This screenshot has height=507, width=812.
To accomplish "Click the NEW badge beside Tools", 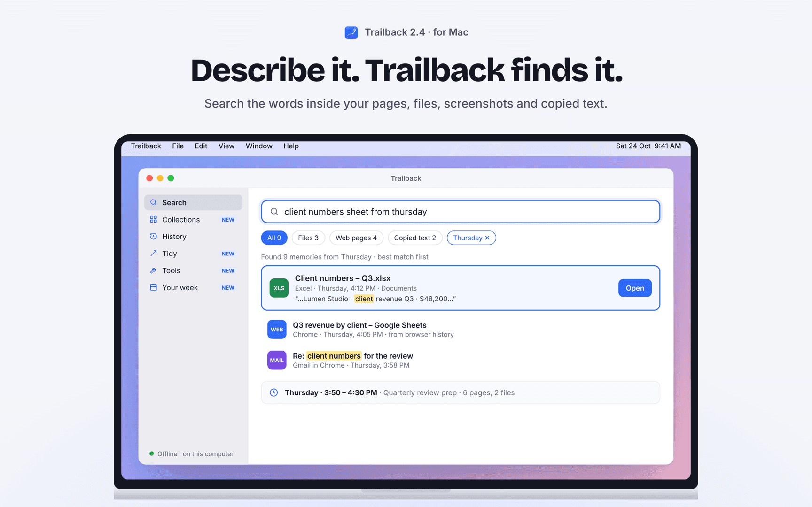I will point(228,270).
